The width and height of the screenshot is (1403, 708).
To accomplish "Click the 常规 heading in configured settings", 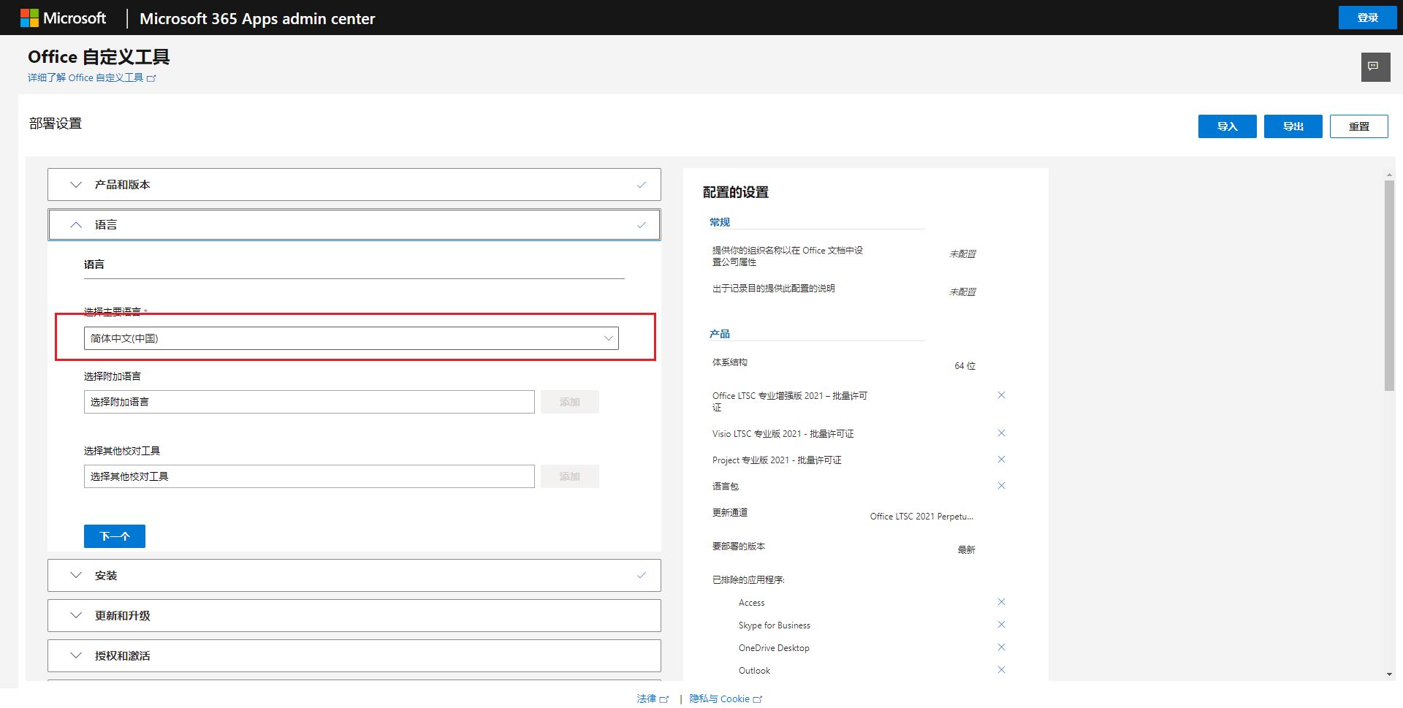I will [720, 222].
